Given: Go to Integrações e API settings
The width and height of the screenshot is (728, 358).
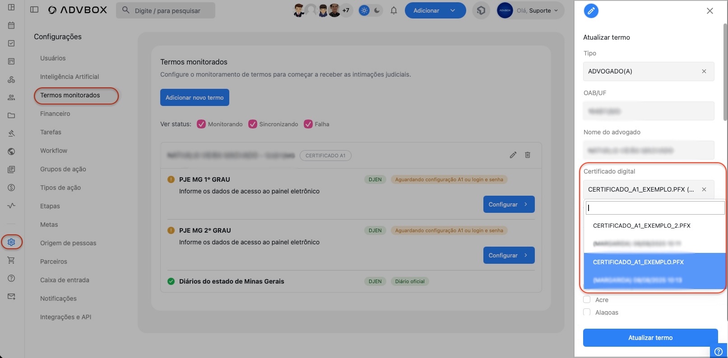Looking at the screenshot, I should pos(65,317).
